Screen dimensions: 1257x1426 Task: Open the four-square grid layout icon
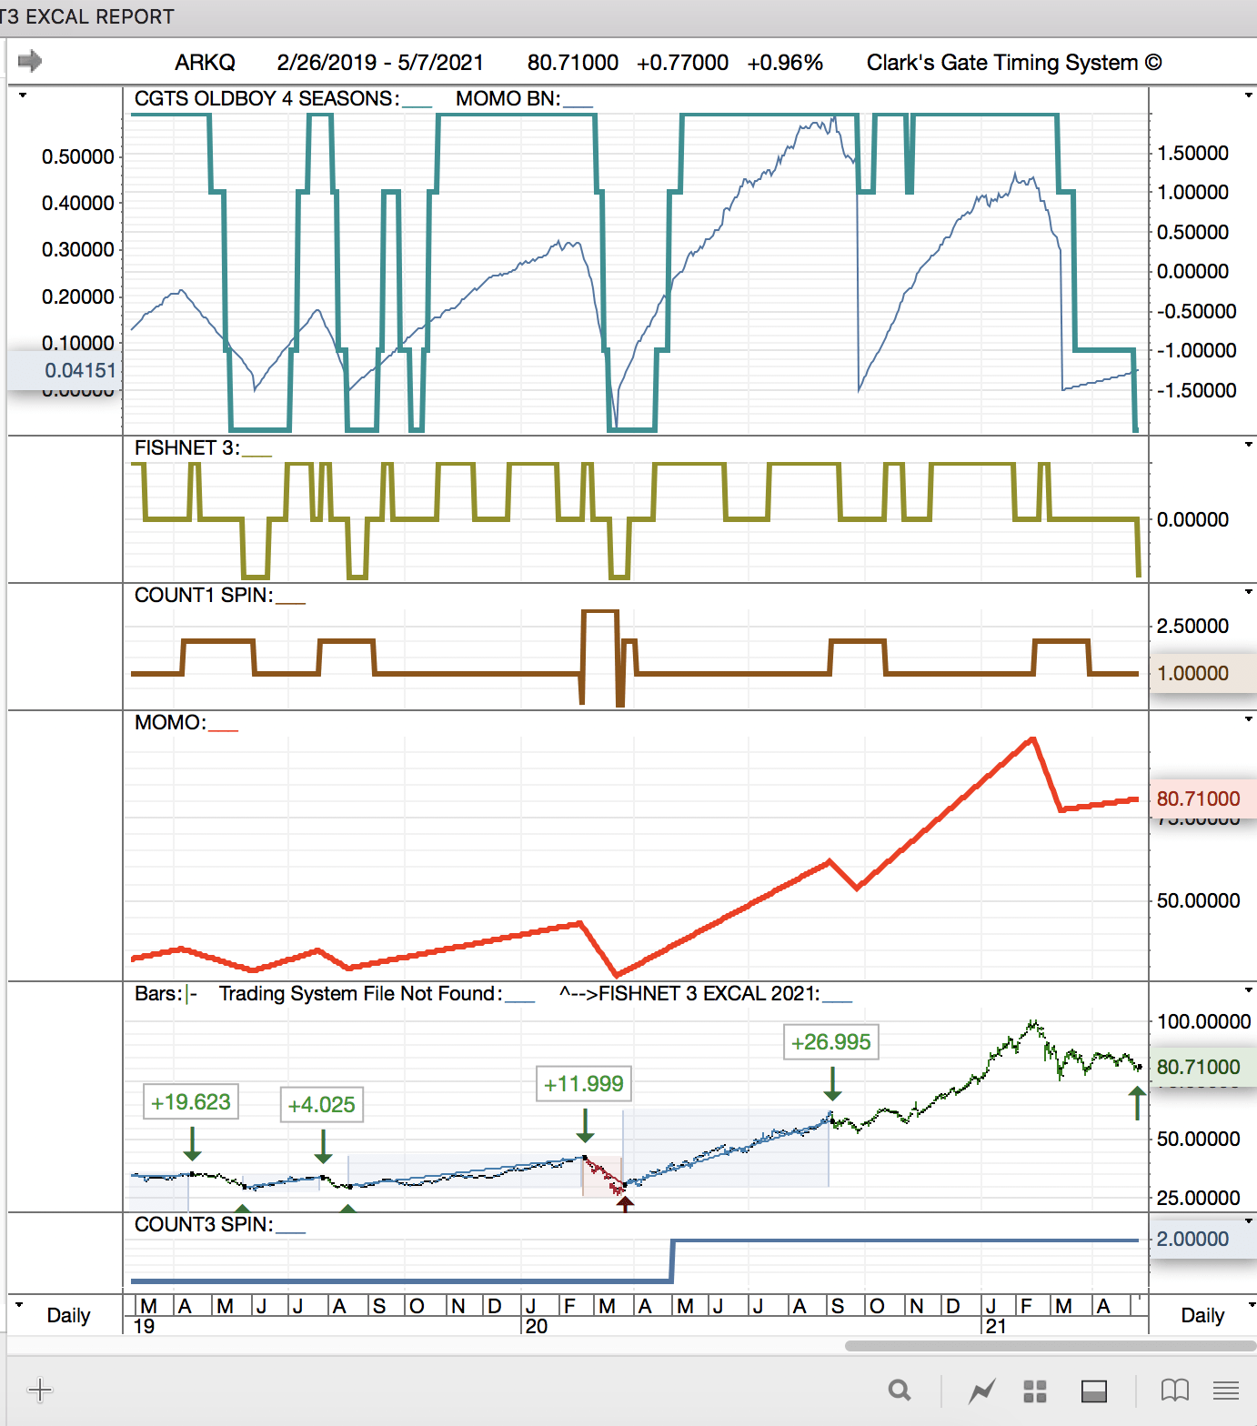tap(1035, 1391)
